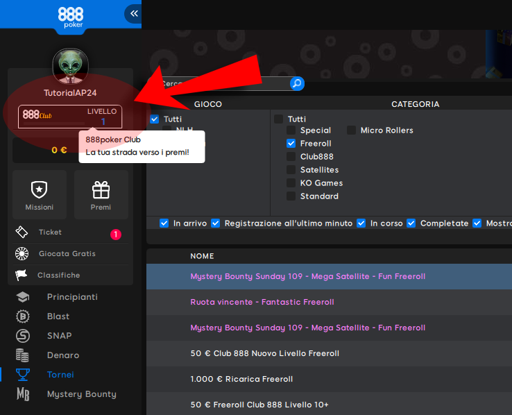Screen dimensions: 512x415
Task: Sort by the NOME column header
Action: pos(202,256)
